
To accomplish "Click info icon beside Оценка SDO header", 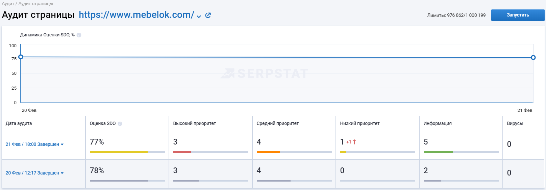I will tap(120, 124).
